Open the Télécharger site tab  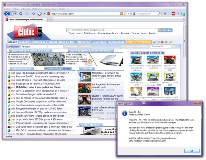83,42
